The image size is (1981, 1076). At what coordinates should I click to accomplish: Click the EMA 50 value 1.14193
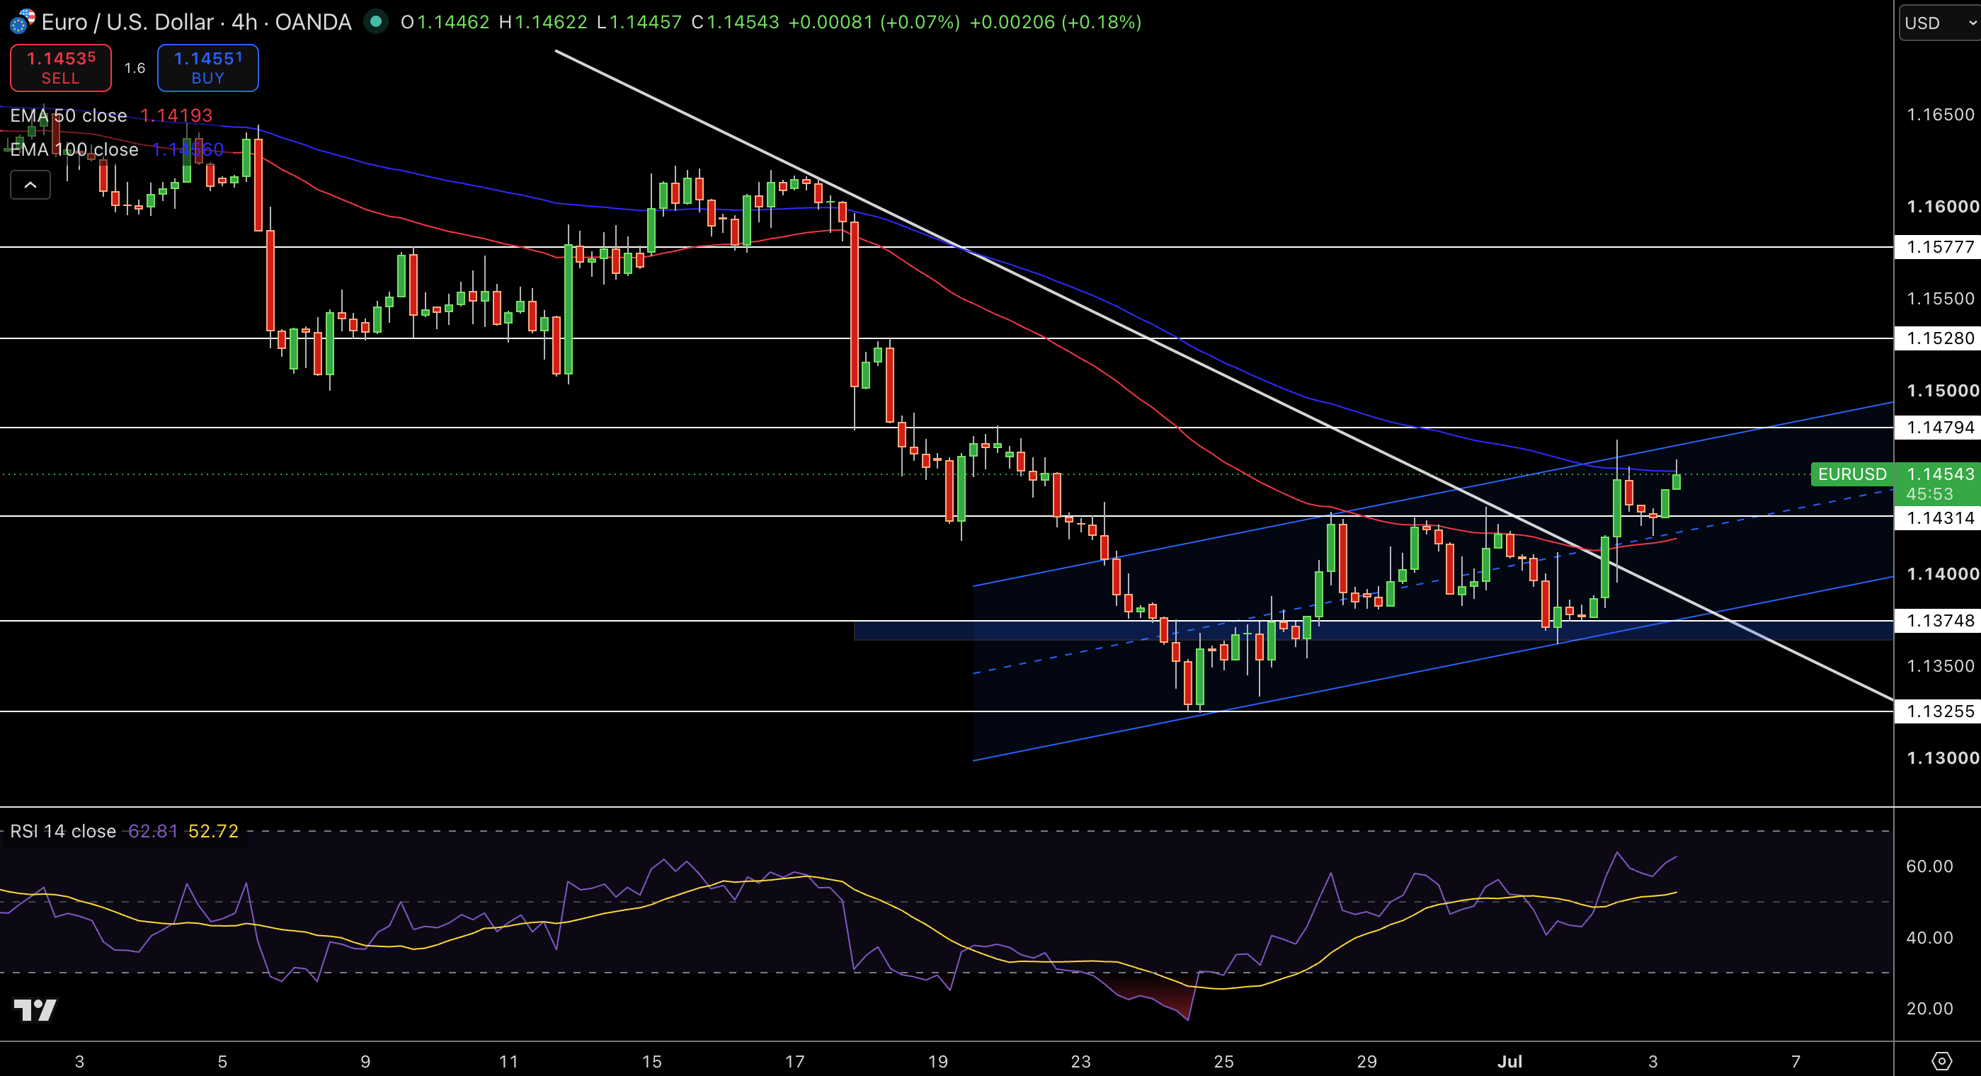click(x=176, y=115)
